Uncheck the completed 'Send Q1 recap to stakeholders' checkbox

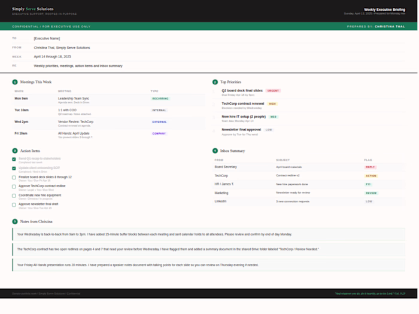point(14,159)
